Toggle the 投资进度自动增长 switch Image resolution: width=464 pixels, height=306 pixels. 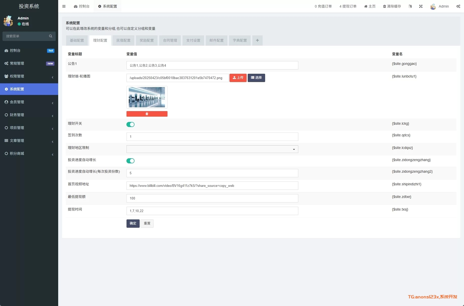tap(130, 161)
